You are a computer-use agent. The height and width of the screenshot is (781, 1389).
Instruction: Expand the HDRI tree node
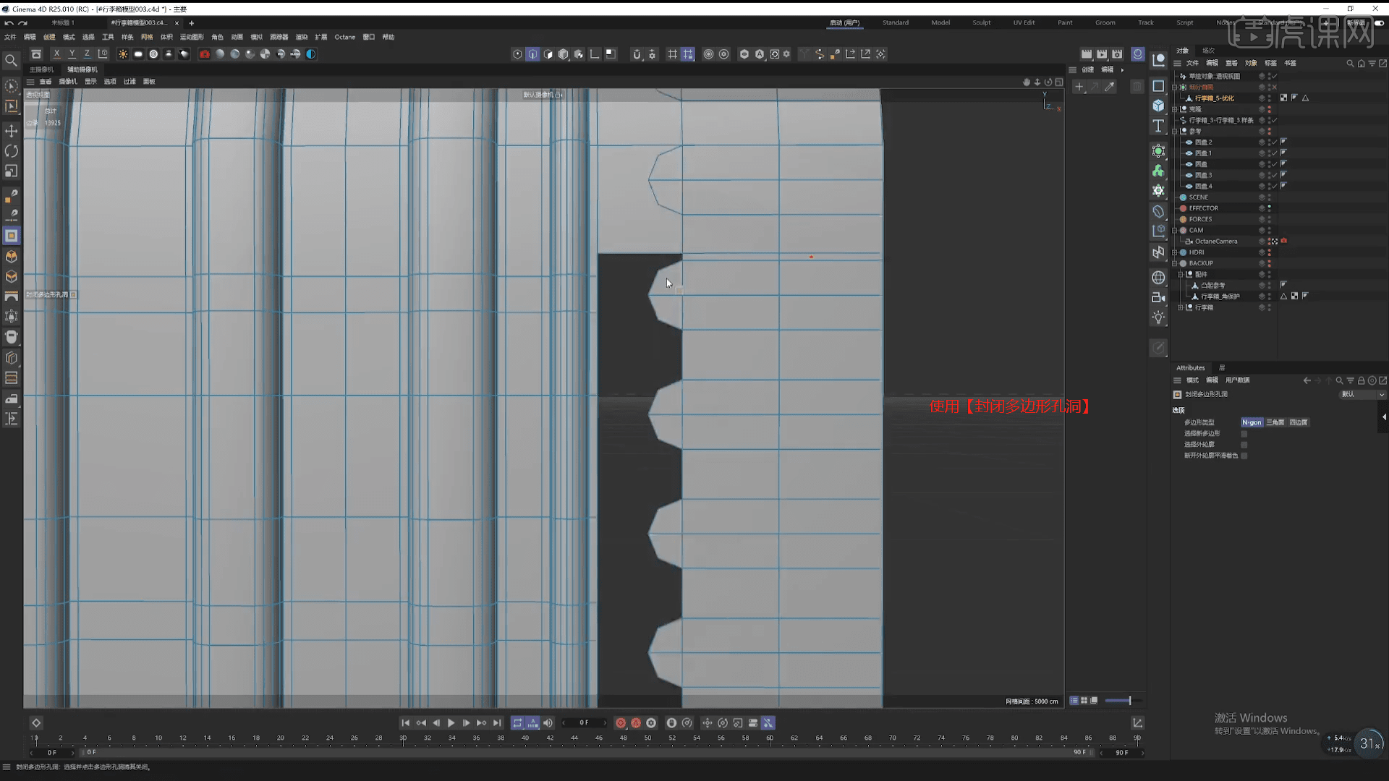[x=1175, y=252]
